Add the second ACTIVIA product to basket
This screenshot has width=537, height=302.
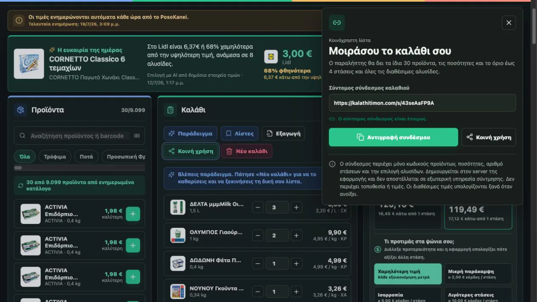pyautogui.click(x=133, y=245)
